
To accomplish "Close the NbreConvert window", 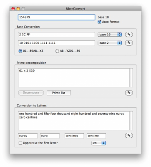I will tap(13, 9).
